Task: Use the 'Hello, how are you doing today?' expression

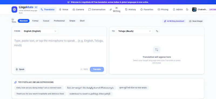Action: pos(39,88)
